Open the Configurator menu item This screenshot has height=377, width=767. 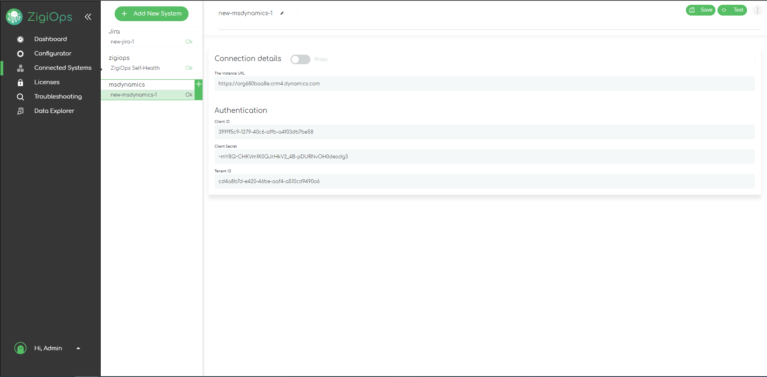tap(53, 53)
